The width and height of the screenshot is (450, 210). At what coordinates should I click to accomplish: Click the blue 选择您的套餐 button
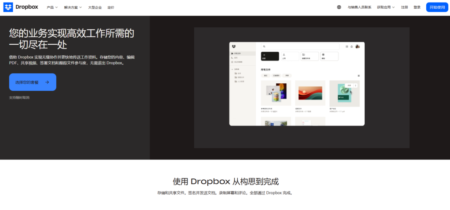33,82
